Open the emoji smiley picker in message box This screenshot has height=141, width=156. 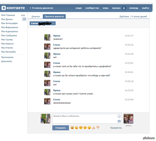pos(119,116)
